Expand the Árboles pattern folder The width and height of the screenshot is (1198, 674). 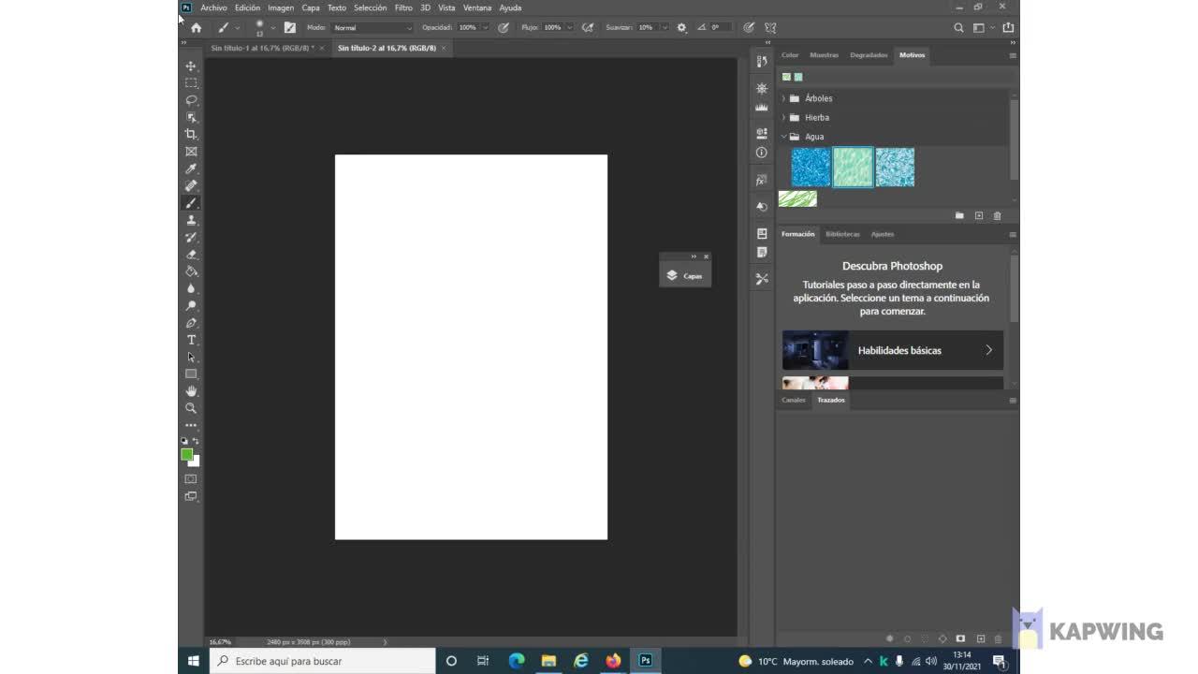[x=783, y=98]
